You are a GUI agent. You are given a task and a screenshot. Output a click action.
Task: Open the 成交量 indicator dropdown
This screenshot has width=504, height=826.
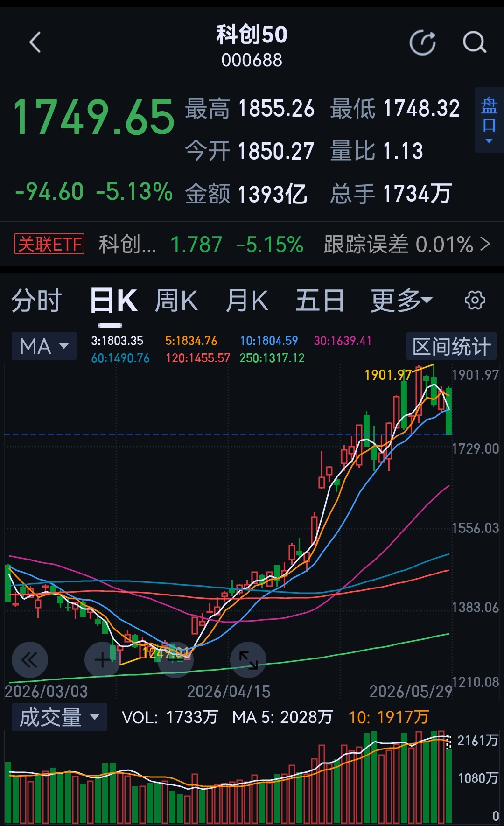pos(59,717)
